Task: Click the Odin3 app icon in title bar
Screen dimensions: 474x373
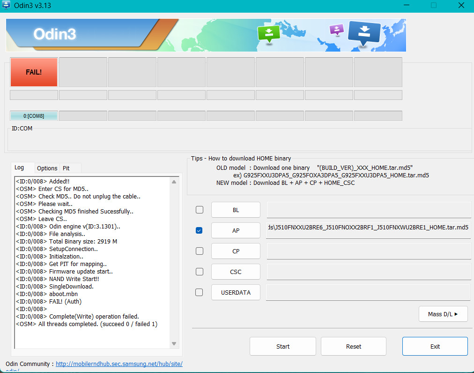Action: coord(6,5)
